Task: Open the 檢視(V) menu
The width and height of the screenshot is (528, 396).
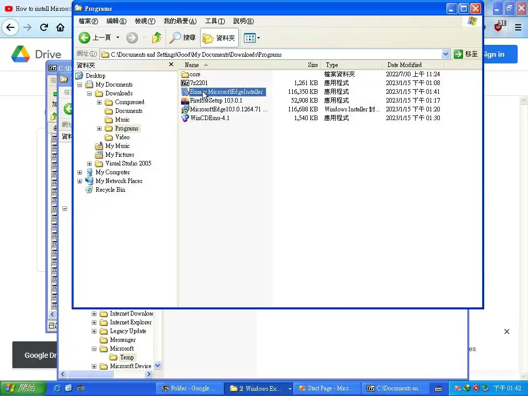Action: tap(145, 21)
